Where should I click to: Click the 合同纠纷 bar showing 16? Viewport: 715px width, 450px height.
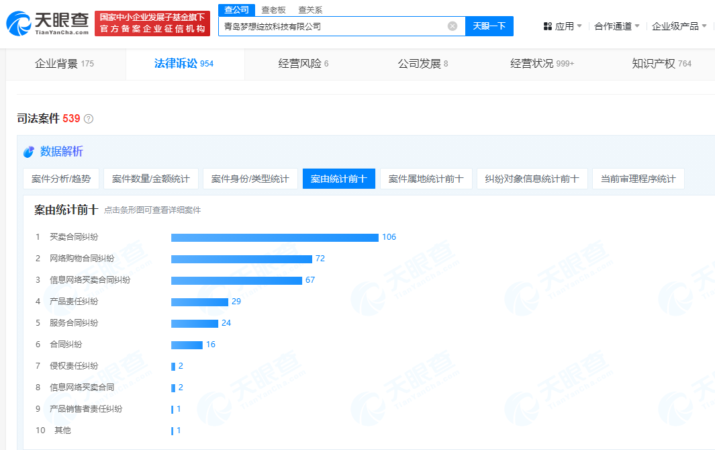click(187, 345)
